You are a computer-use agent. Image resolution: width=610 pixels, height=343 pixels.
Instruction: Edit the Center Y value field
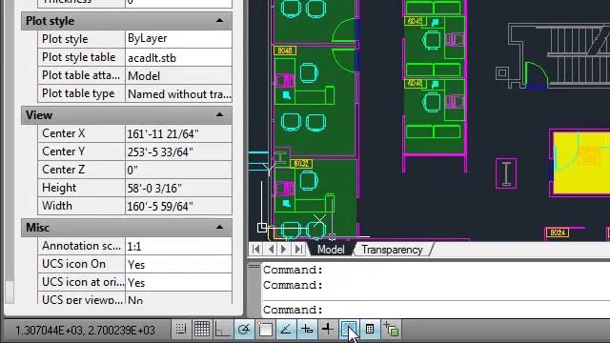tap(178, 151)
